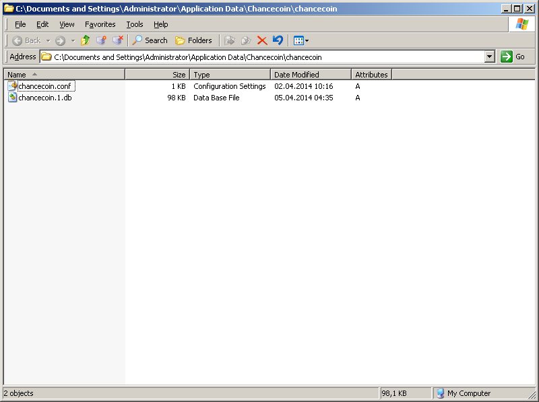539x402 pixels.
Task: Click the My Computer status icon
Action: click(441, 393)
